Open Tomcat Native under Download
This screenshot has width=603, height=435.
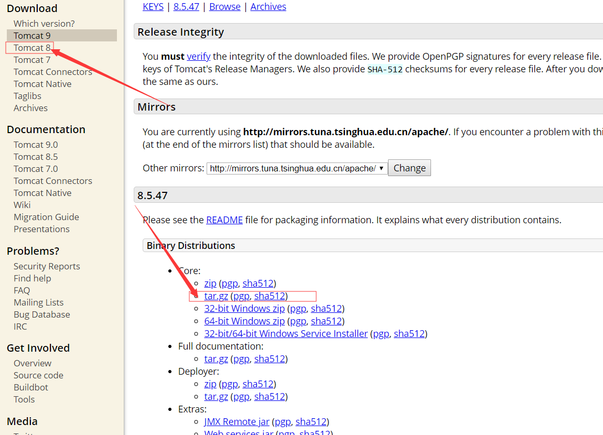click(x=42, y=84)
